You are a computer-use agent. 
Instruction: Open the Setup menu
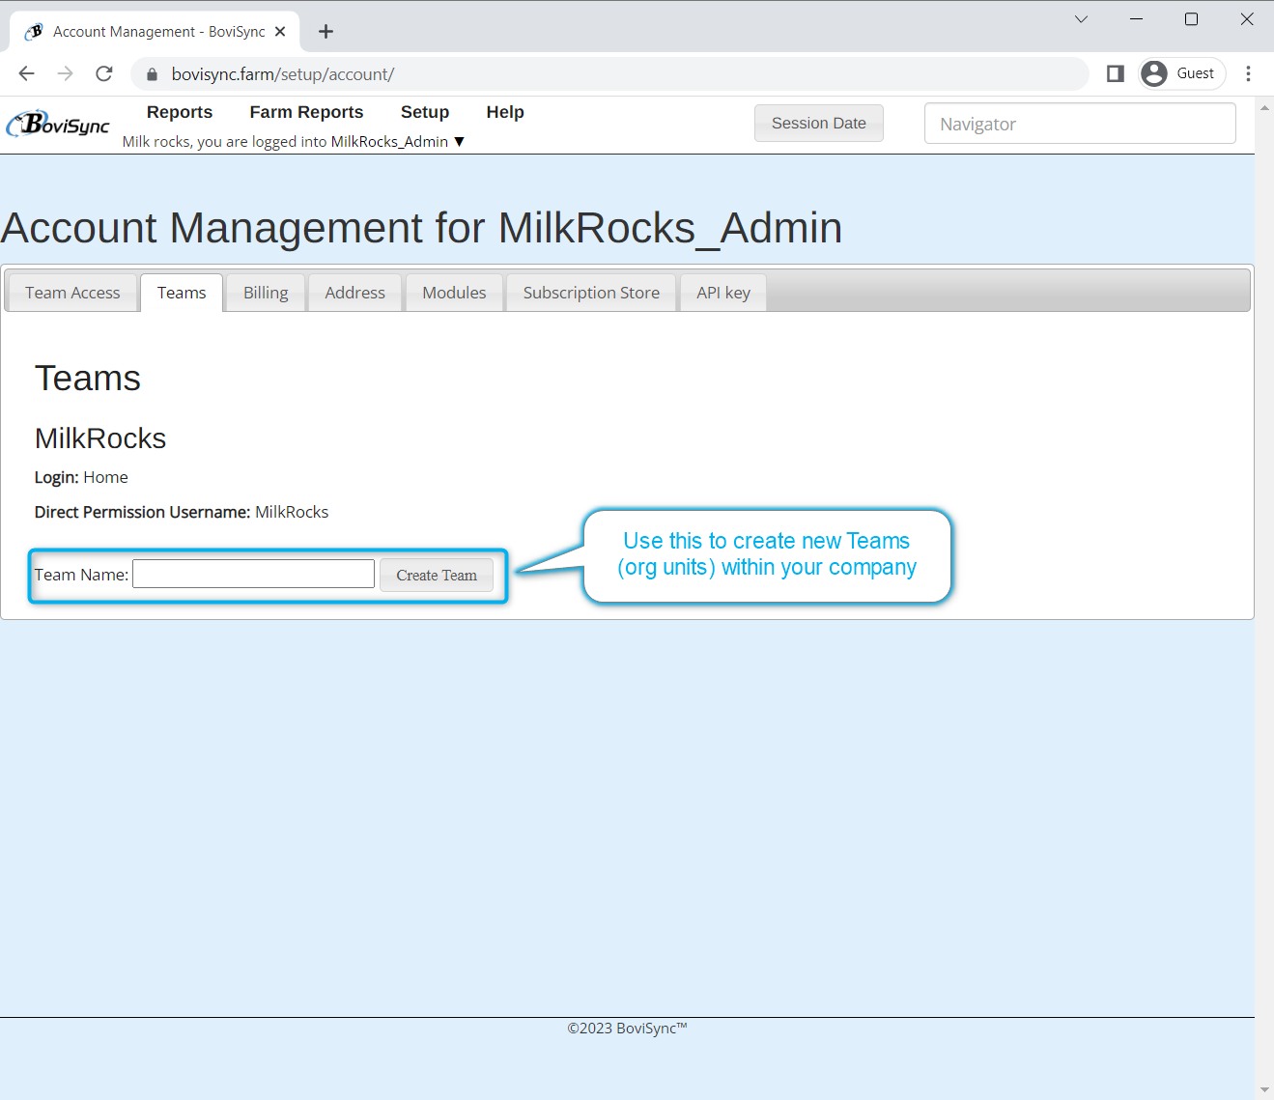(x=425, y=112)
